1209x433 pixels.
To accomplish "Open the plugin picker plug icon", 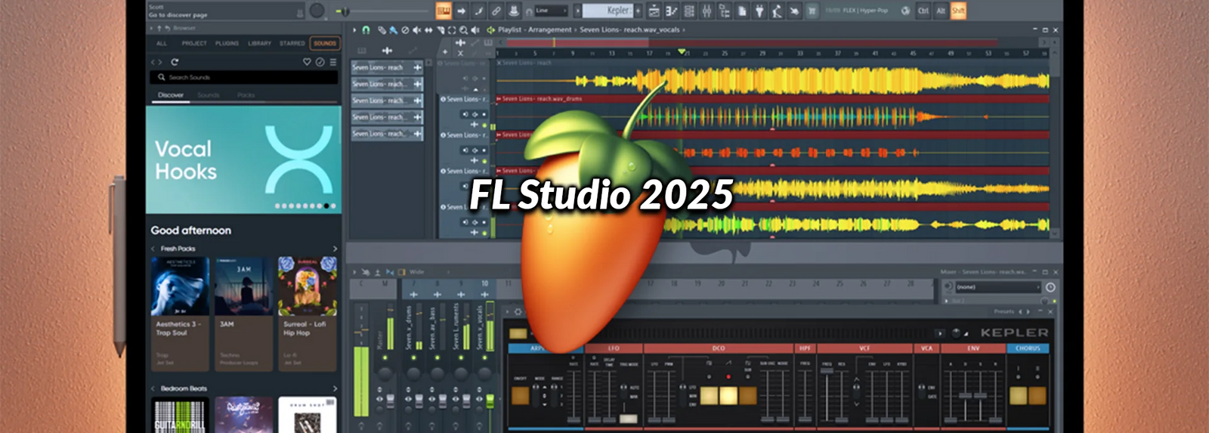I will click(759, 11).
